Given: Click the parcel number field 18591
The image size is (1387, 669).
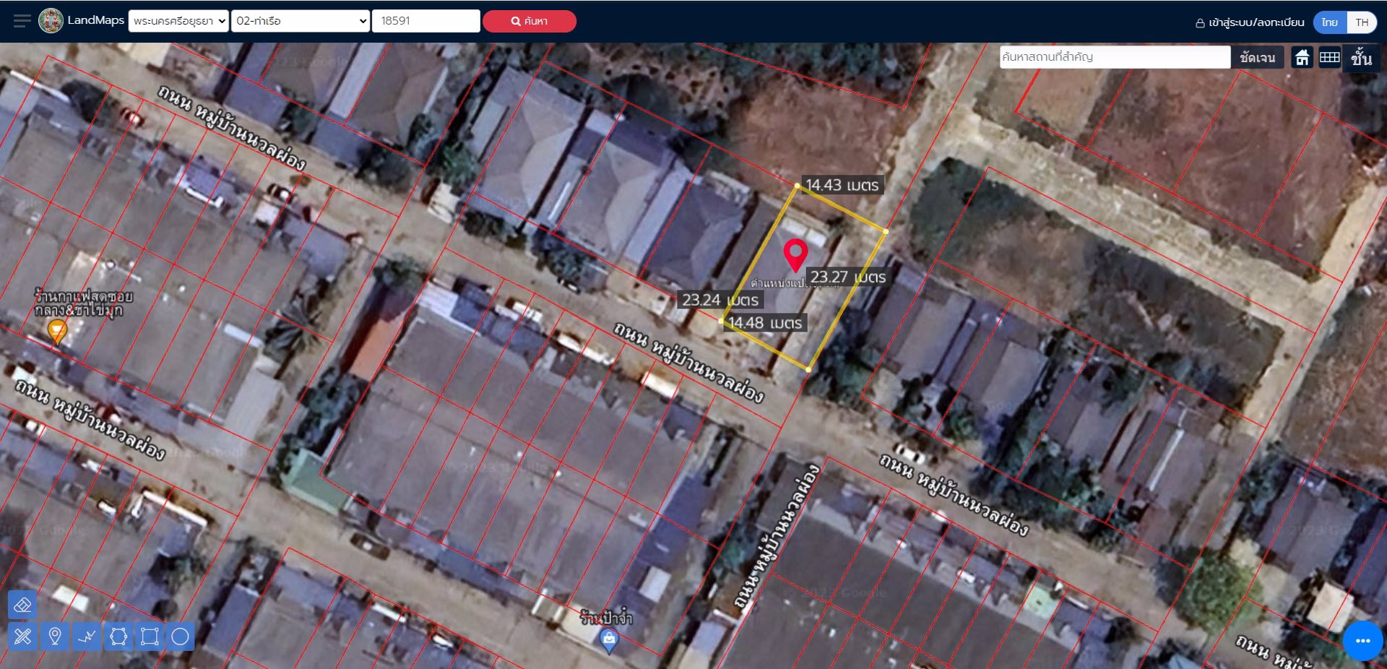Looking at the screenshot, I should 425,21.
